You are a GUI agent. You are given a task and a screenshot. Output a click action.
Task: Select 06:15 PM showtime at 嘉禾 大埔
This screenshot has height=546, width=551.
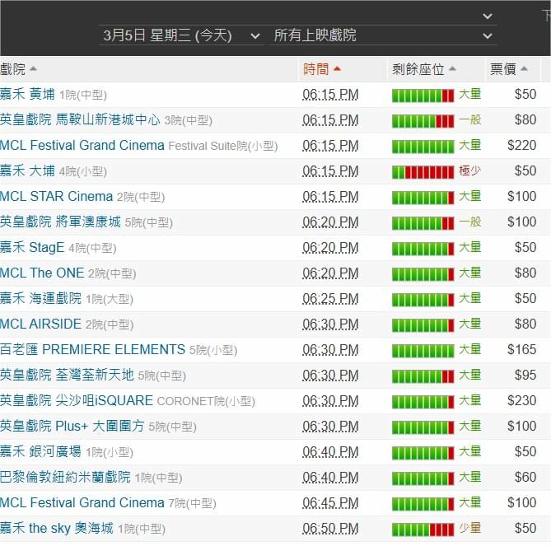[x=330, y=171]
